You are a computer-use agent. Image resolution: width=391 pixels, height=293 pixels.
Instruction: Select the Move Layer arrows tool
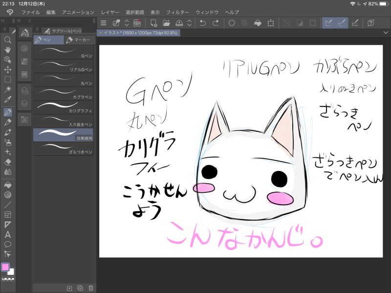point(8,69)
